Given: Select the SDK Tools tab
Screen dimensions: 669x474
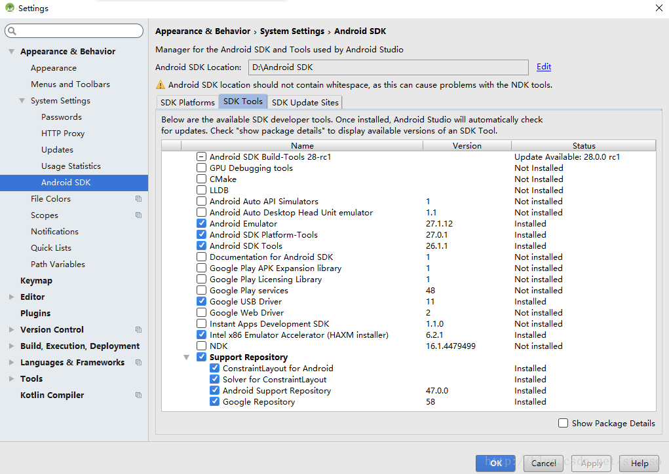Looking at the screenshot, I should point(243,101).
